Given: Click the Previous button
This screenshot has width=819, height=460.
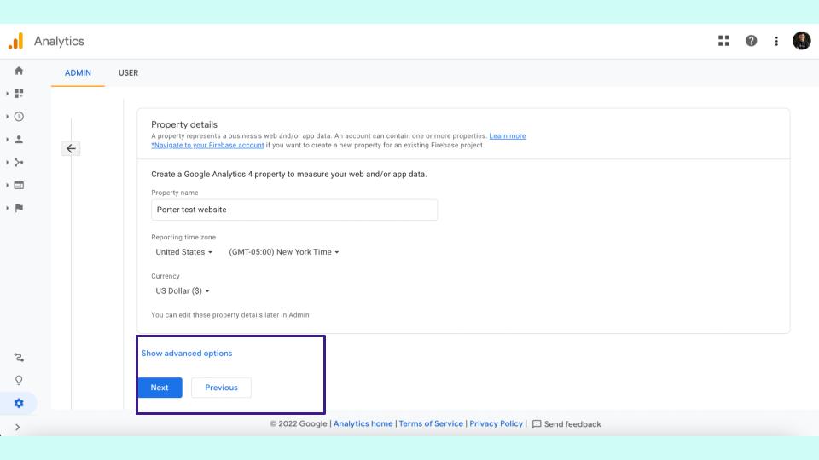Looking at the screenshot, I should coord(221,388).
